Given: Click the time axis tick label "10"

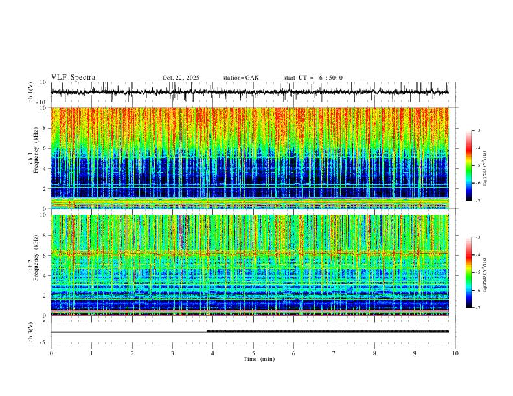Looking at the screenshot, I should 455,353.
